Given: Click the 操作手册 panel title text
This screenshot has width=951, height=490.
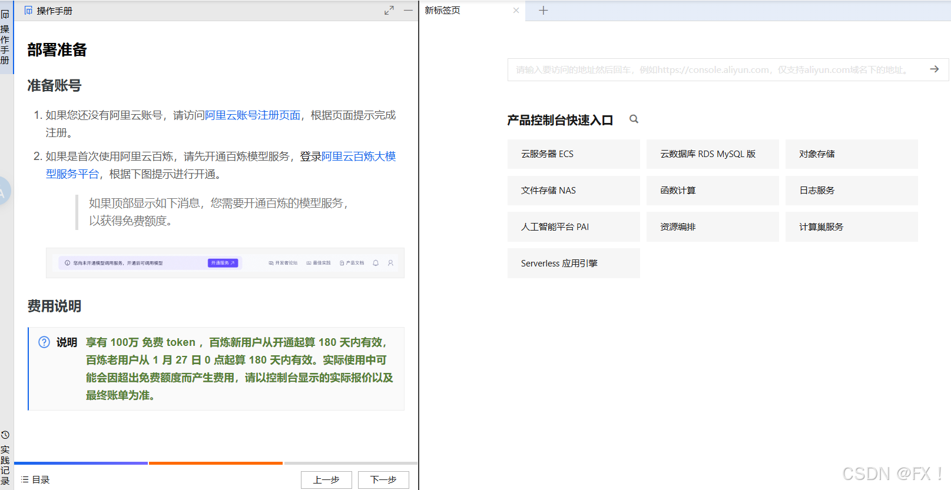Looking at the screenshot, I should [x=54, y=11].
